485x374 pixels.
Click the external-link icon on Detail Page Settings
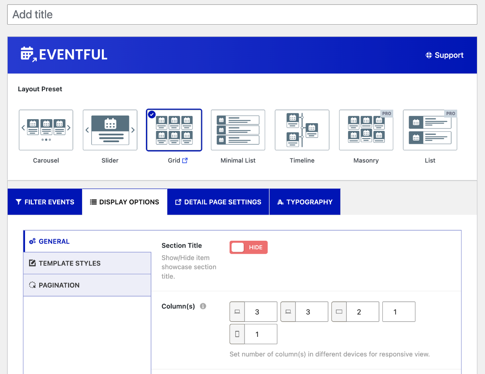tap(178, 202)
